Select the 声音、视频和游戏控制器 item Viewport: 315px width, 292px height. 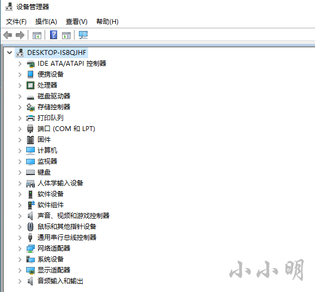coord(73,216)
